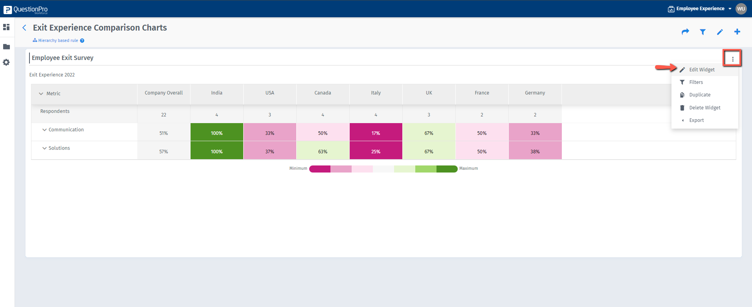Viewport: 752px width, 307px height.
Task: Choose Filters in widget menu
Action: [x=704, y=82]
